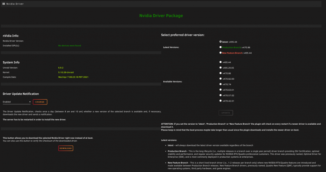Pick driver version v495.29.05
Viewport: 326px width, 172px height.
[220, 68]
